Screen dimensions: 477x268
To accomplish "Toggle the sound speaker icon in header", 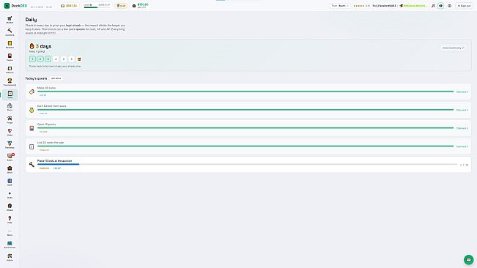I will pyautogui.click(x=441, y=6).
